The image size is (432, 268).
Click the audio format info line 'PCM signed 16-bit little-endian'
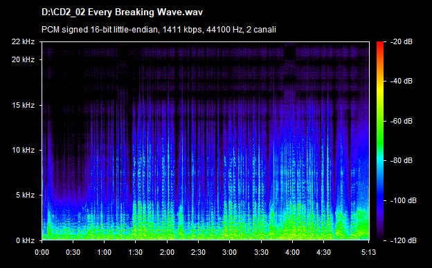click(x=100, y=30)
